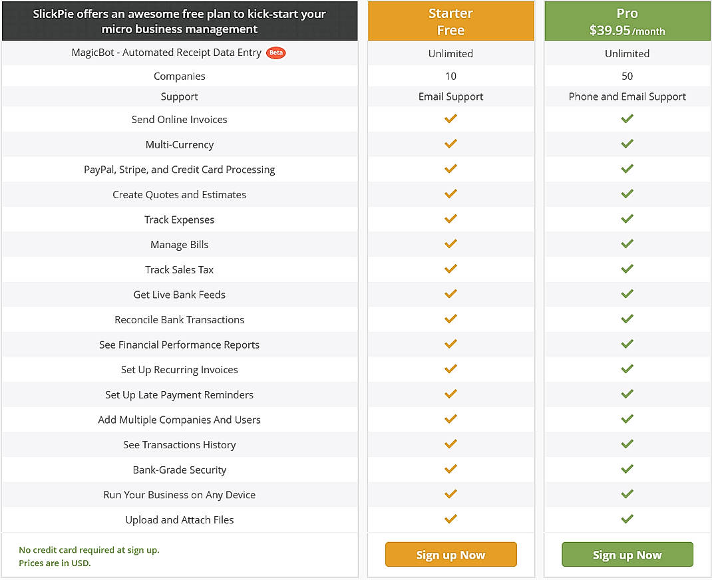Click Sign up Now under the Starter plan

(x=450, y=554)
